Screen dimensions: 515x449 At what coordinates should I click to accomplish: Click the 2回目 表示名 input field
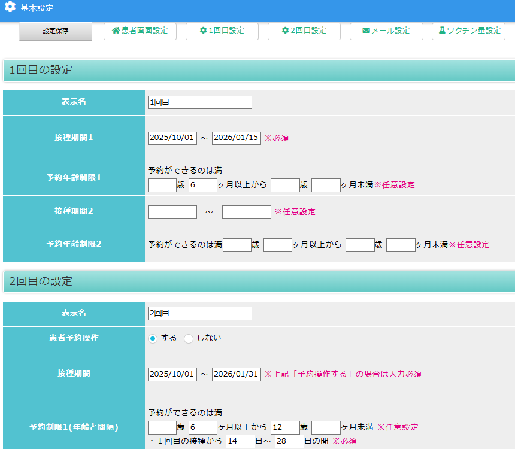tap(200, 313)
